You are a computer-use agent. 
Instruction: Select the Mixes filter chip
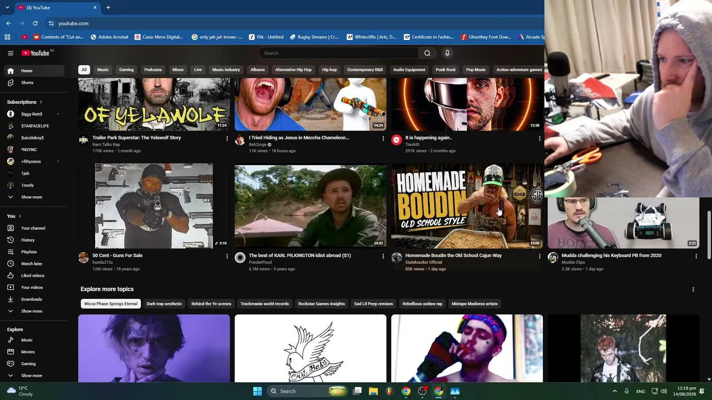coord(178,69)
